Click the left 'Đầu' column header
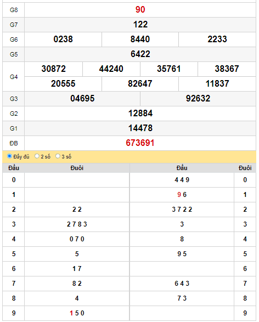Viewport: 259px width, 322px height. [14, 168]
